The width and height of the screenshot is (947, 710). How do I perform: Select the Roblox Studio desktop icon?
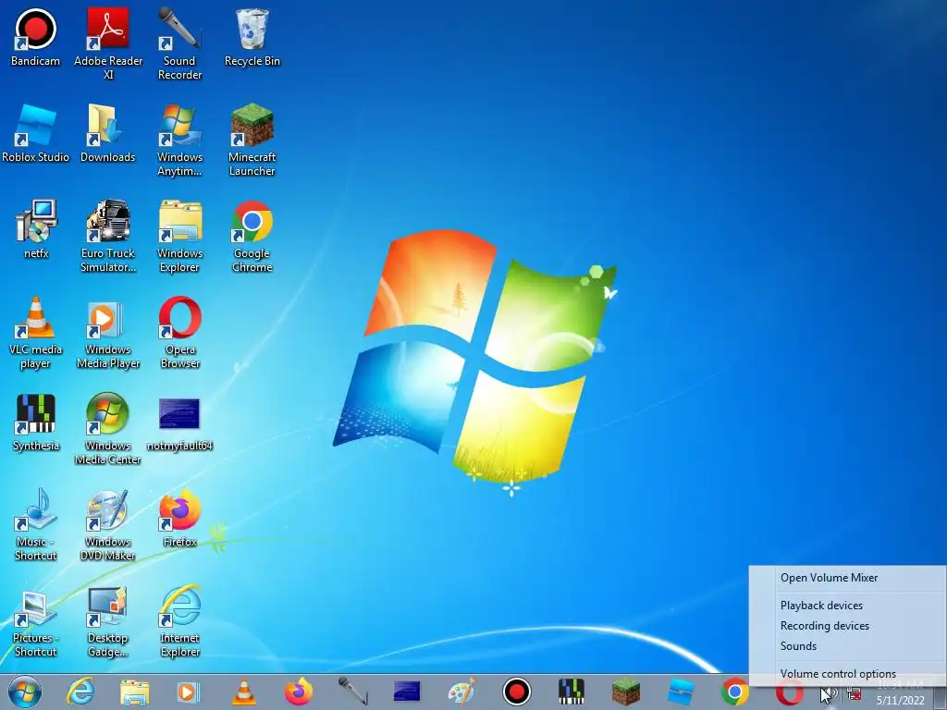coord(36,133)
